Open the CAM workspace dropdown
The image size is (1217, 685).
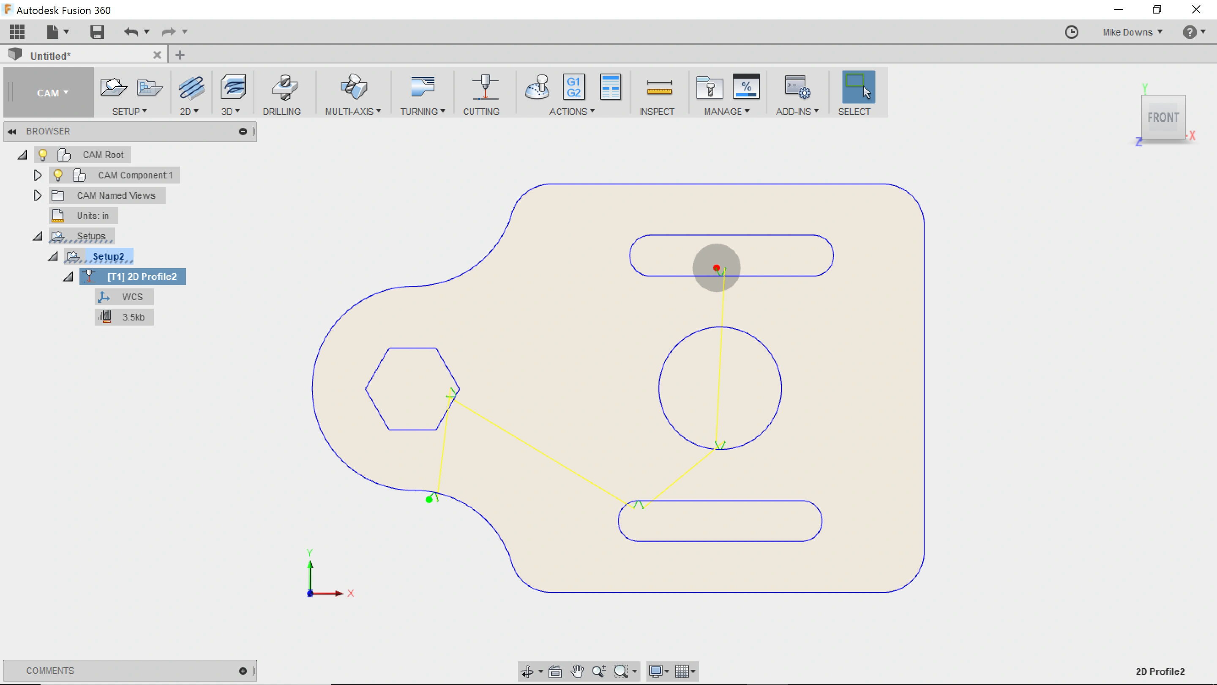click(x=52, y=93)
